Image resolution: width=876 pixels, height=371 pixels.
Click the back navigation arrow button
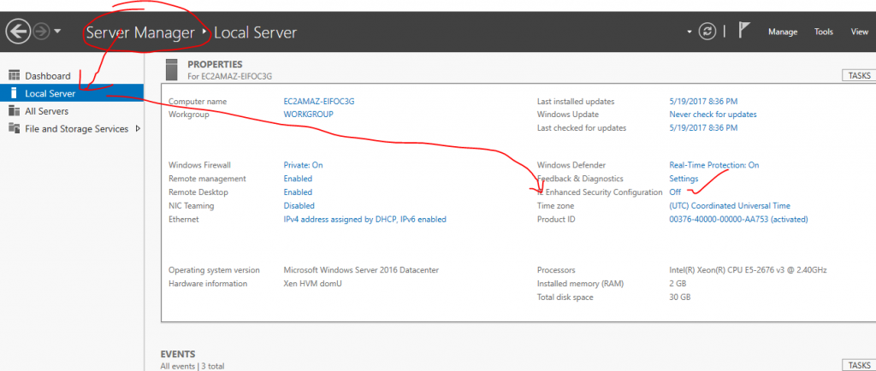tap(18, 32)
